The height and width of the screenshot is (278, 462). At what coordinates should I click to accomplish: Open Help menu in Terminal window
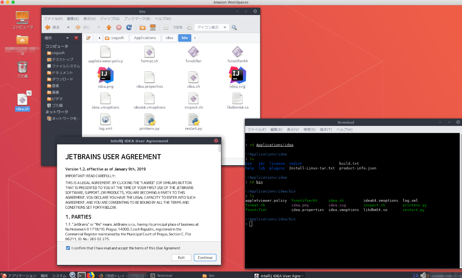click(344, 129)
